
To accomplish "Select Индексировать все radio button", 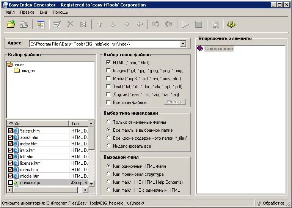I will (x=109, y=146).
